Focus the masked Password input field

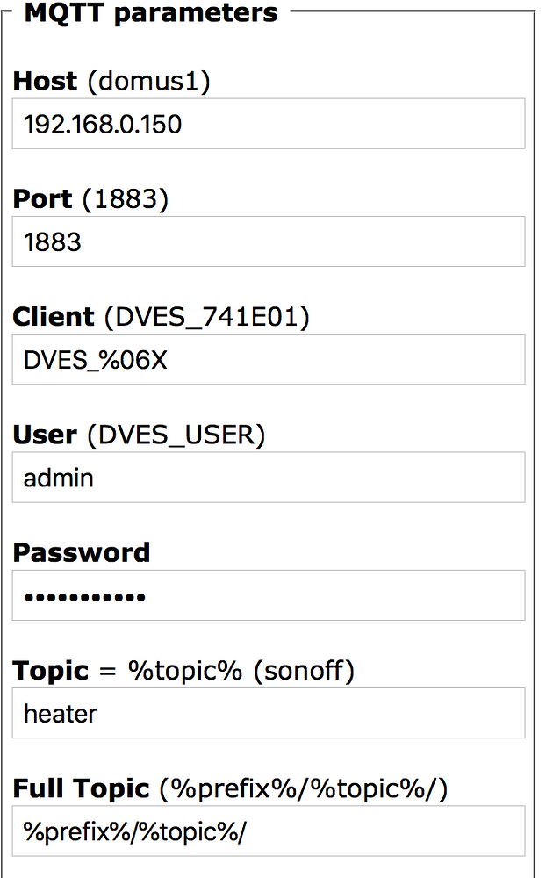(269, 596)
